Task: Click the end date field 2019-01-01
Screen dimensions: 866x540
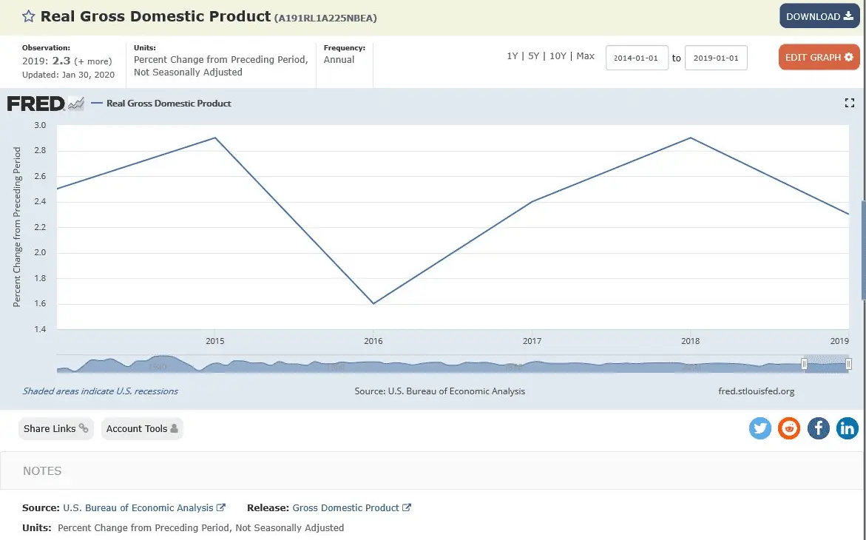Action: [716, 58]
